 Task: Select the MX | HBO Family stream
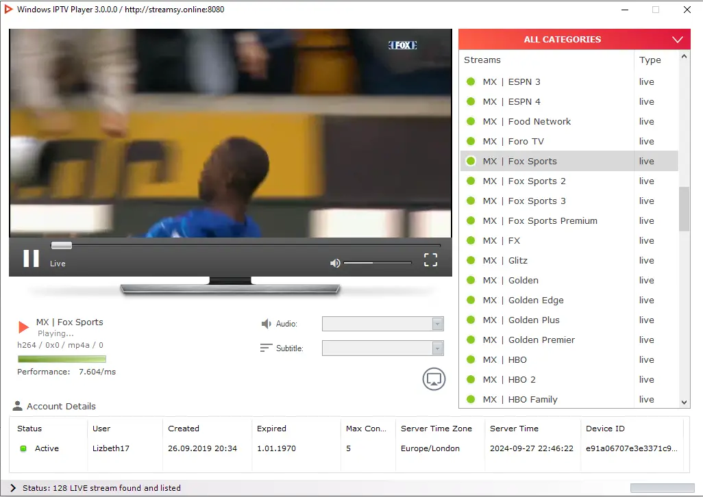[x=569, y=398]
